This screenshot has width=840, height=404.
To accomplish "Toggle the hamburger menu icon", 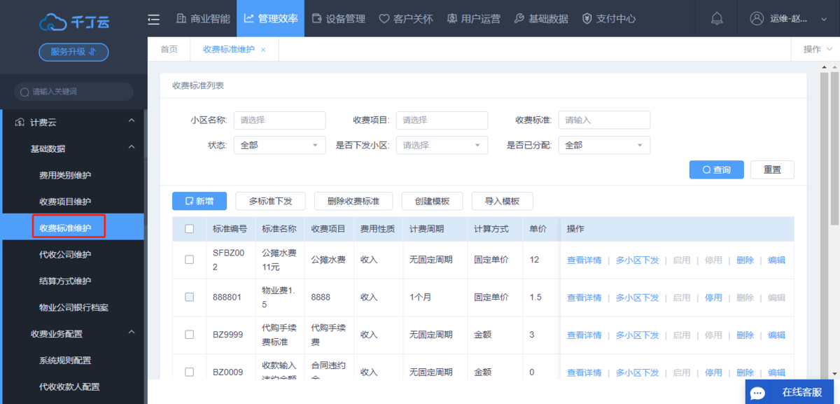I will (x=154, y=19).
